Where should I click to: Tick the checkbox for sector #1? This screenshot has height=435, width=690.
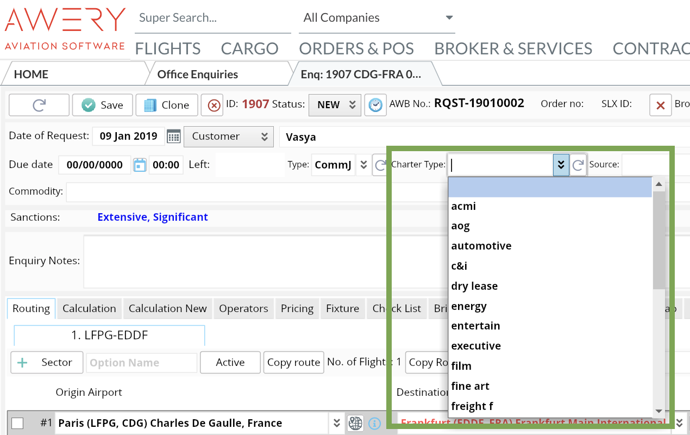click(17, 423)
